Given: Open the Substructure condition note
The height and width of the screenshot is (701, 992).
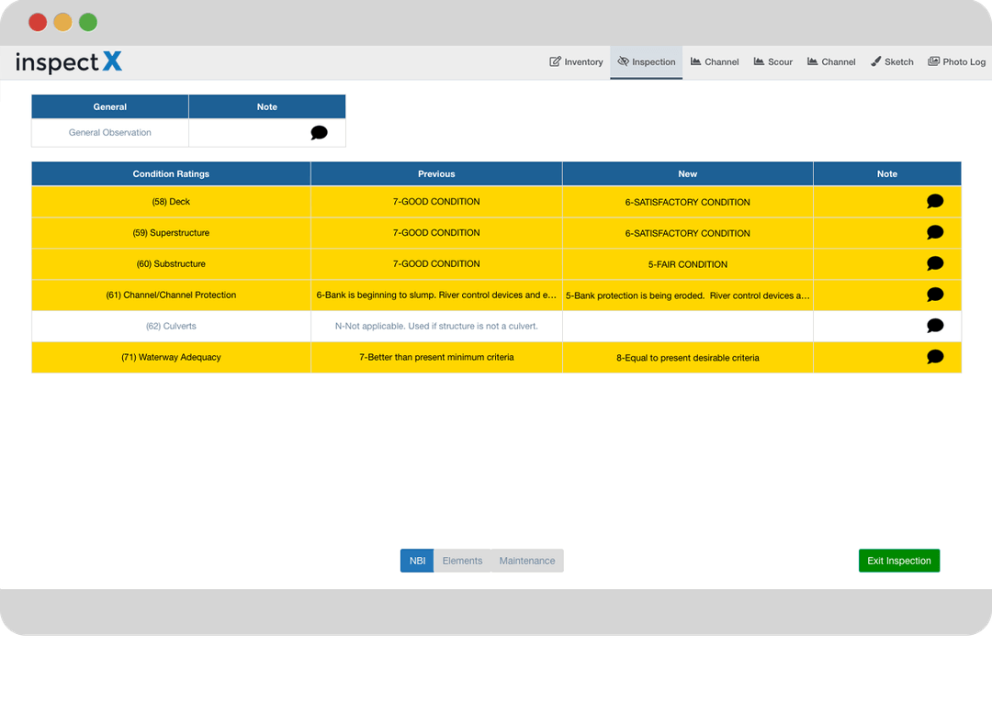Looking at the screenshot, I should 935,263.
